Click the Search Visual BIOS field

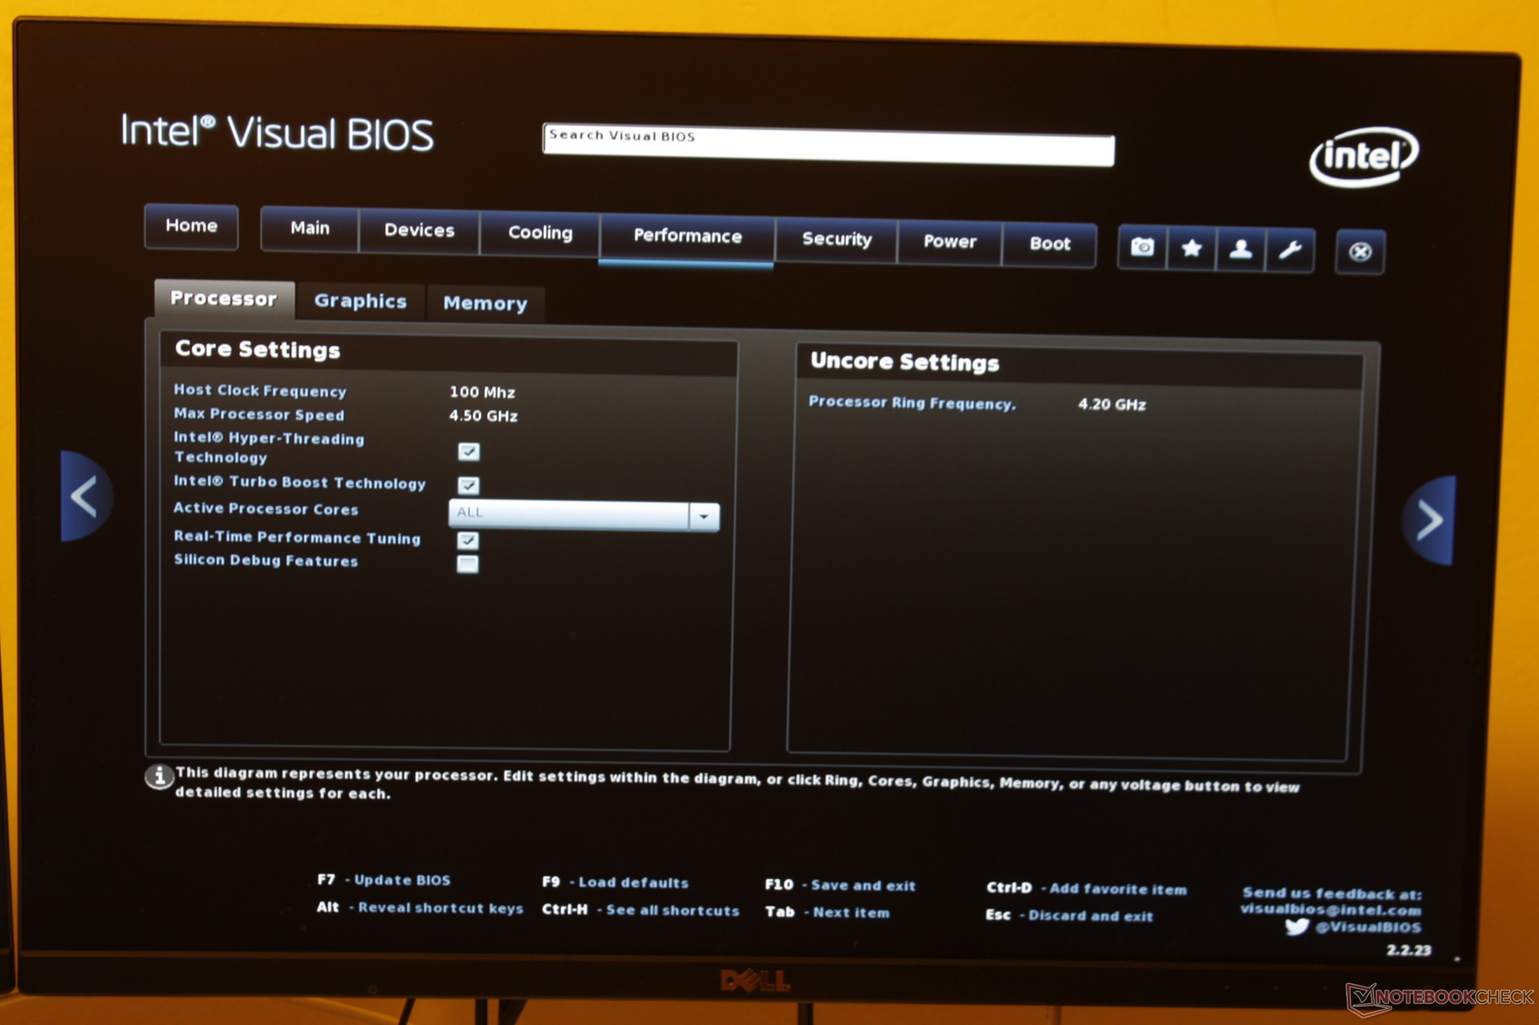point(828,143)
